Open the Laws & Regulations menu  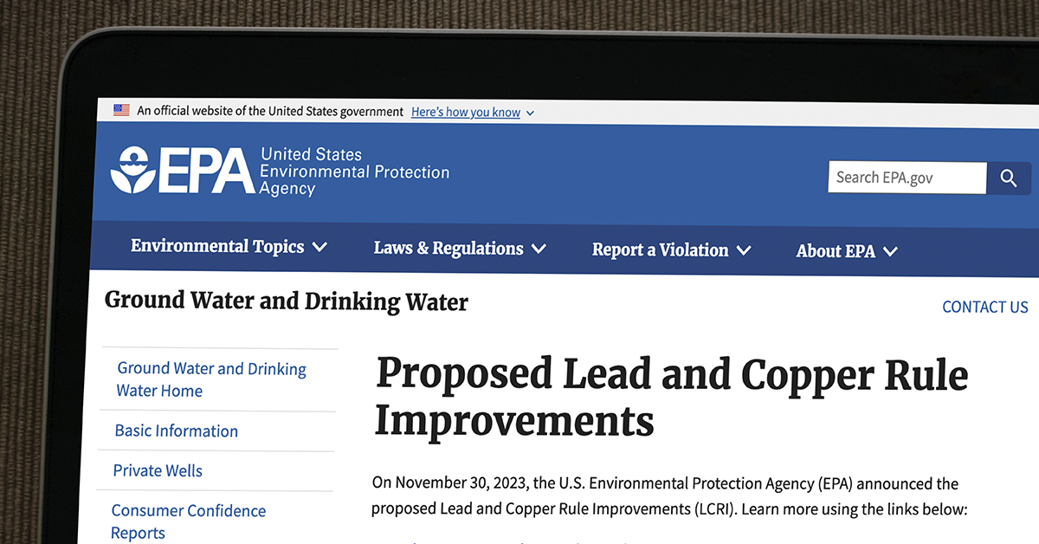click(460, 249)
